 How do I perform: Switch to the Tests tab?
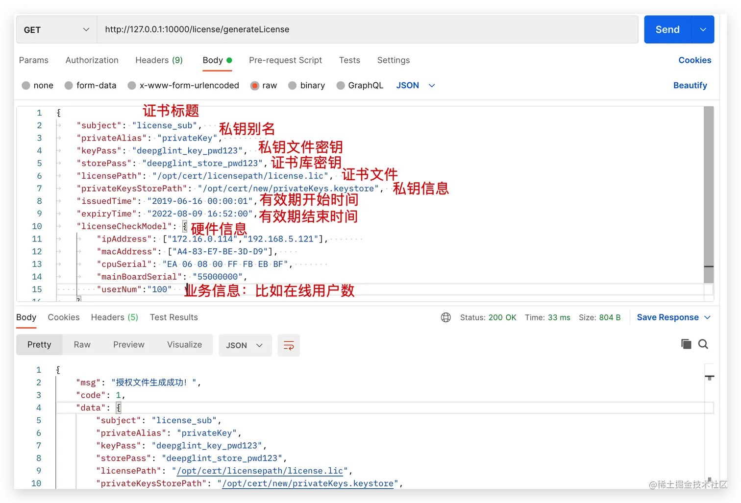coord(349,60)
